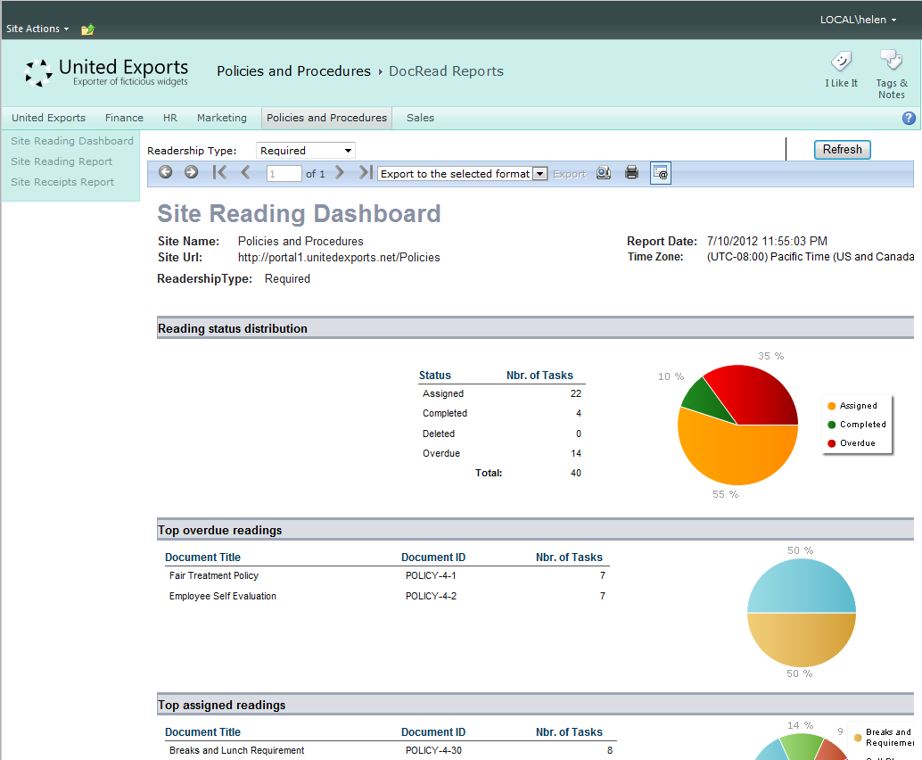
Task: Go to next report page
Action: point(339,172)
